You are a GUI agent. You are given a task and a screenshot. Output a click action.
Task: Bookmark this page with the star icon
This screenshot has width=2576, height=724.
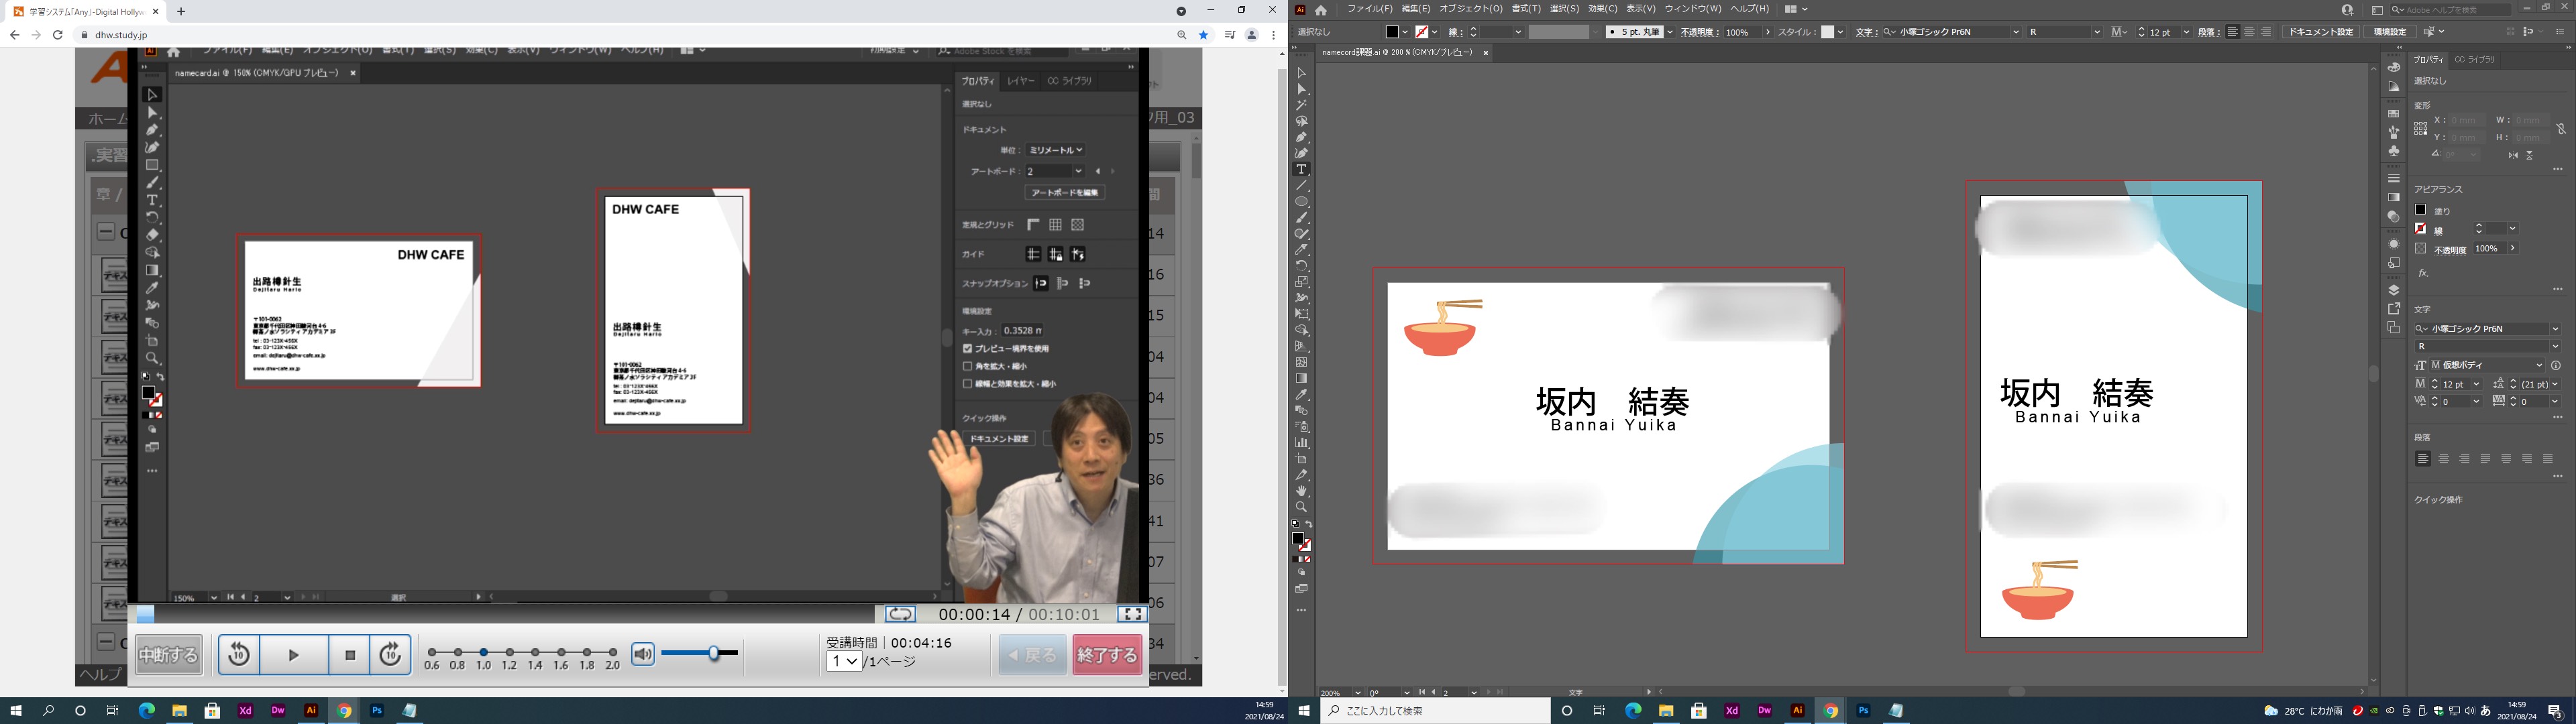(1204, 35)
